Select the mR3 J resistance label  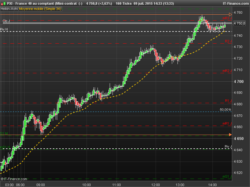click(227, 18)
